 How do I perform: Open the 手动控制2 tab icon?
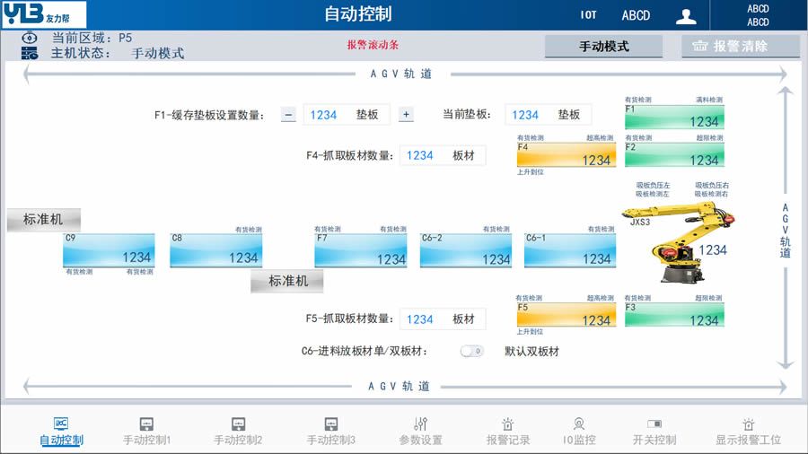click(238, 424)
